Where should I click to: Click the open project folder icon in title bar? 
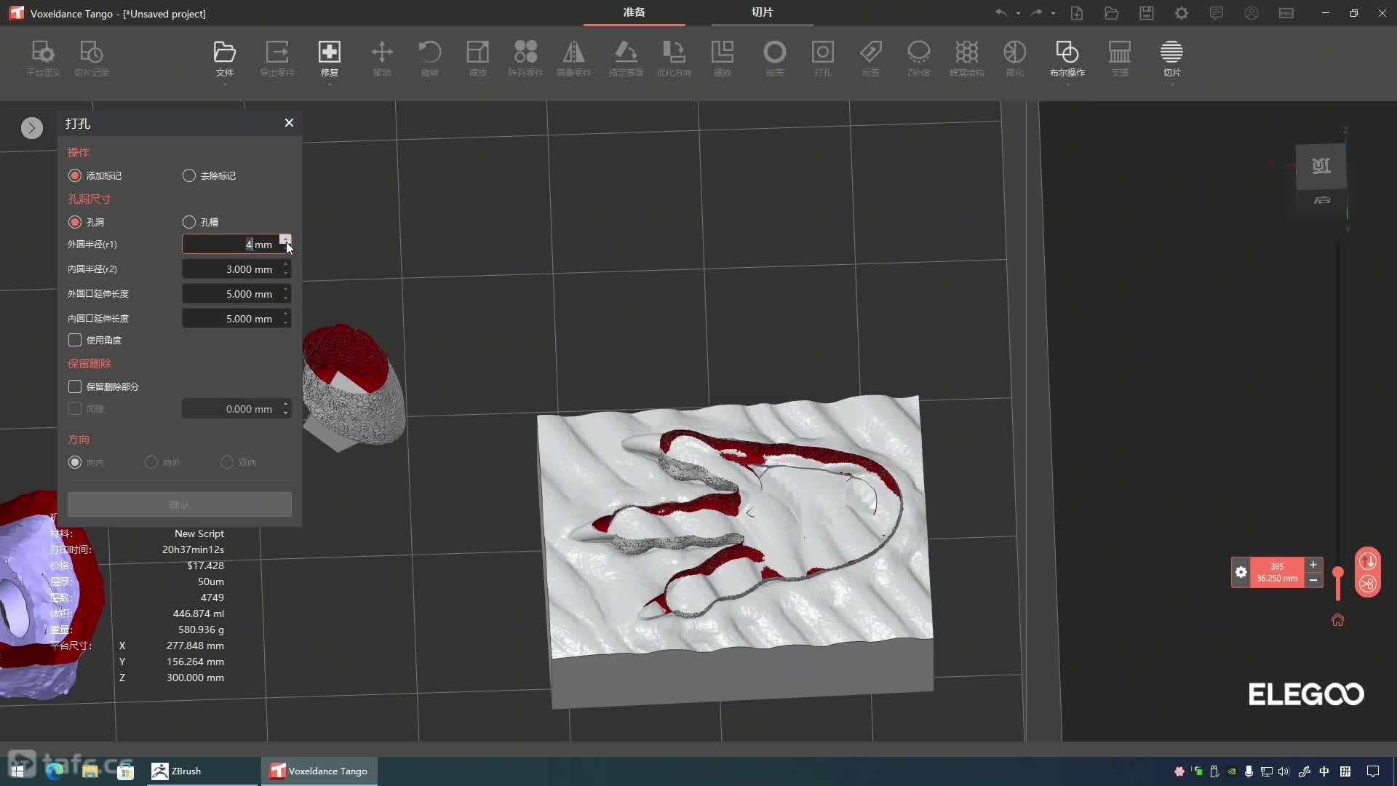tap(1112, 13)
